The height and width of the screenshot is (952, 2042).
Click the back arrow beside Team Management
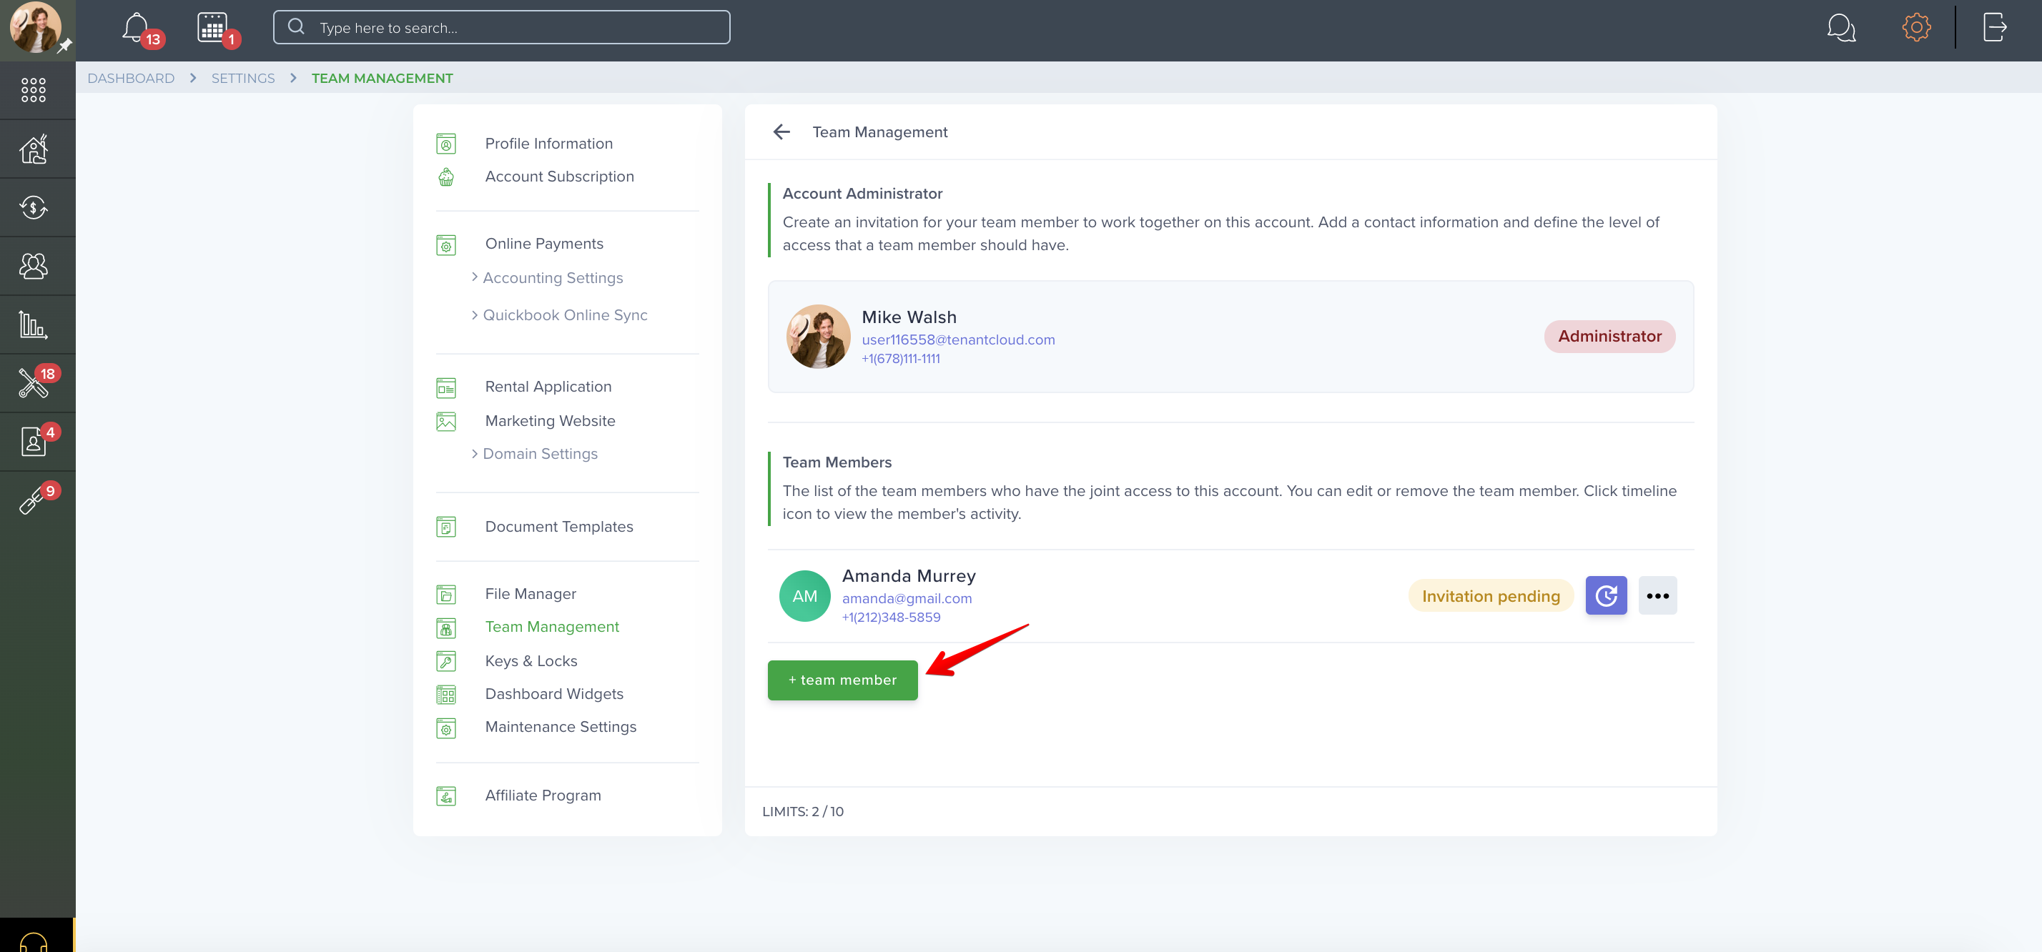tap(781, 132)
